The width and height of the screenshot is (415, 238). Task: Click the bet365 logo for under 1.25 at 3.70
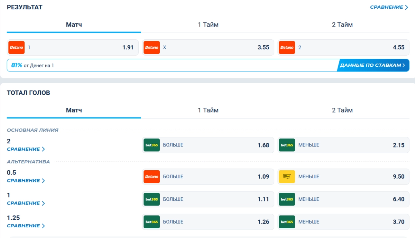coord(287,222)
